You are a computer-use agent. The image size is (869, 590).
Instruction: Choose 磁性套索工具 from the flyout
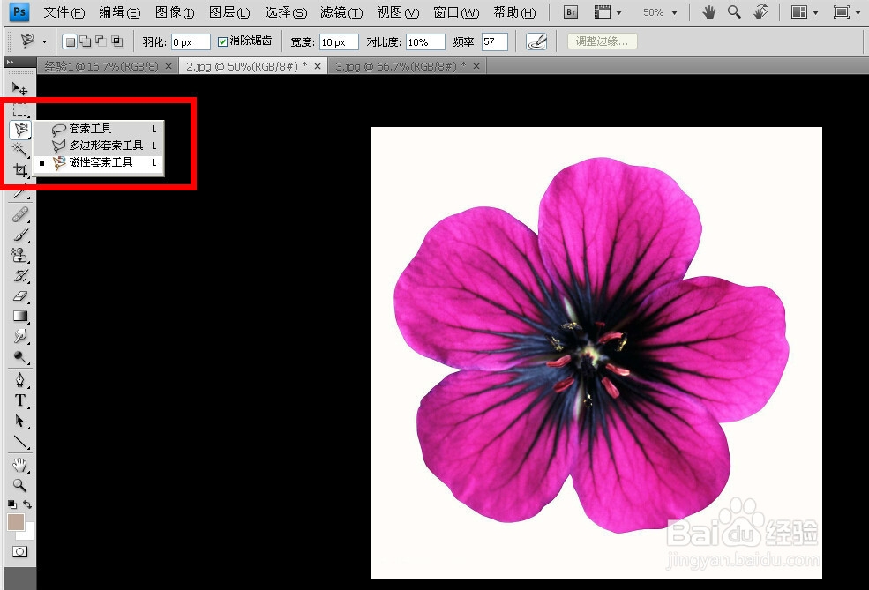(x=99, y=162)
